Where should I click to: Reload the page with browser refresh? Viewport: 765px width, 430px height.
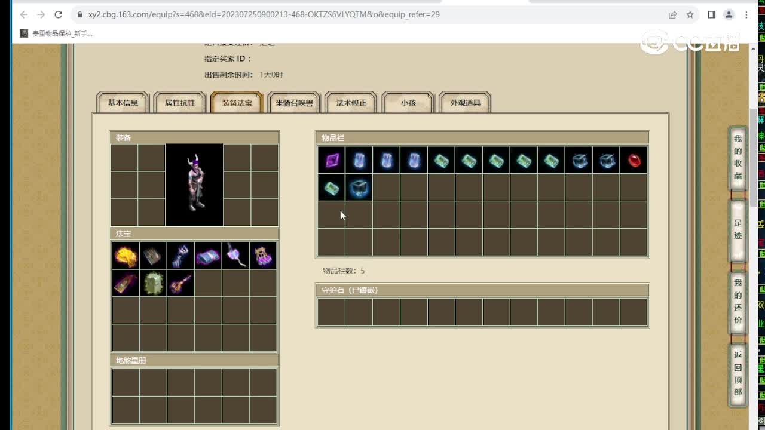pos(59,14)
